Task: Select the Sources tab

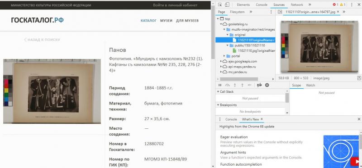Action: [x=279, y=5]
